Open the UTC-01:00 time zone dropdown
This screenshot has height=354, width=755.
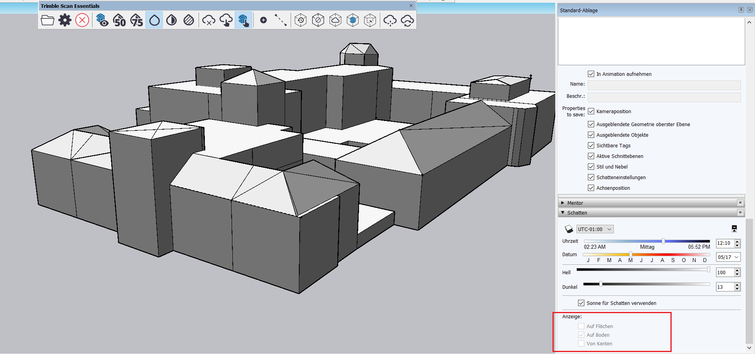pyautogui.click(x=595, y=229)
